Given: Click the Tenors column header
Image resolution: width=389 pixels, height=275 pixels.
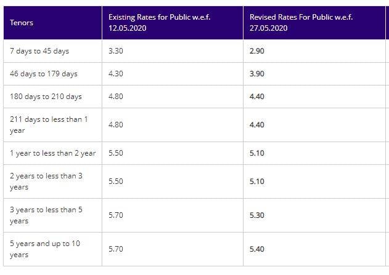Looking at the screenshot, I should [x=22, y=23].
